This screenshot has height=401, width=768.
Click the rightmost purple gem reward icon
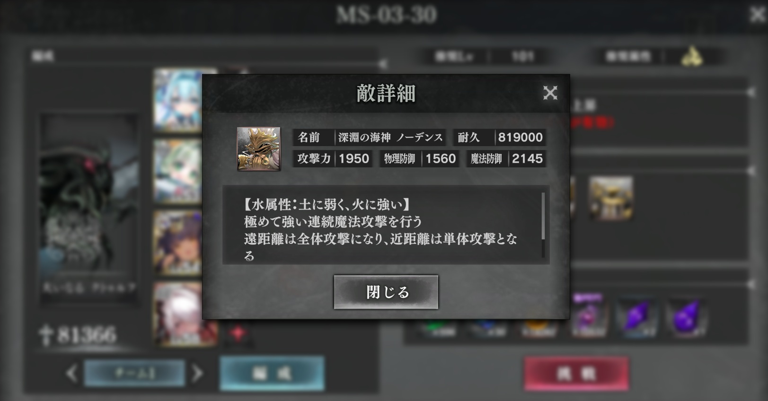point(687,317)
